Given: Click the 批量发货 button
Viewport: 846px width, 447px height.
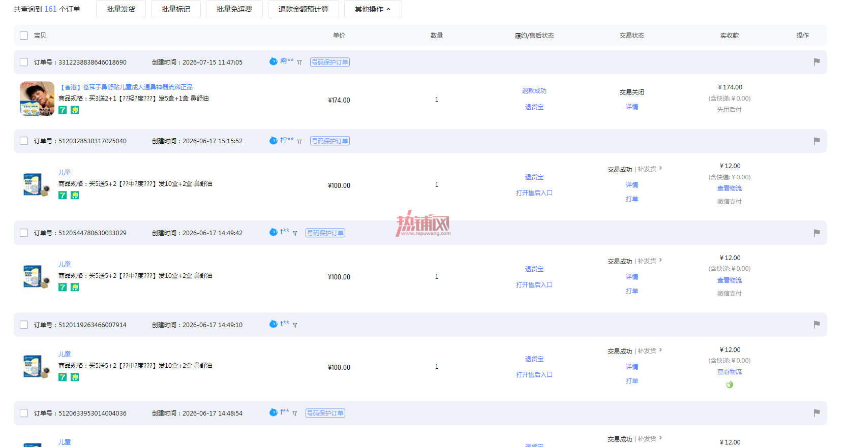Looking at the screenshot, I should click(121, 9).
